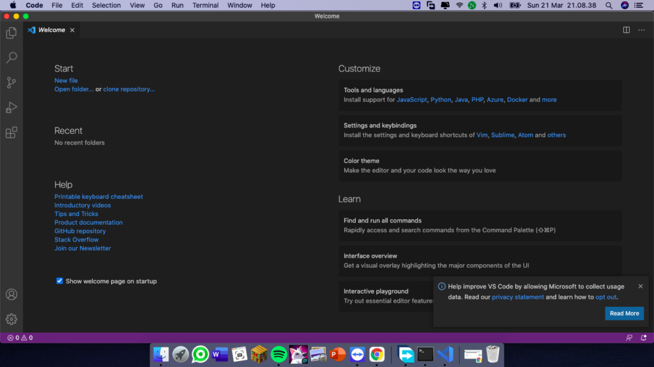The image size is (654, 367).
Task: Open the Trash in the dock
Action: pos(492,354)
